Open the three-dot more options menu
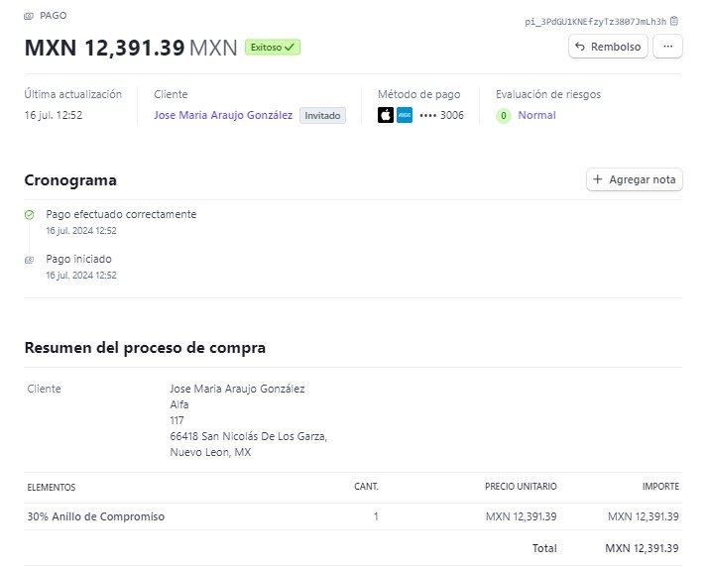The height and width of the screenshot is (567, 707). point(667,47)
